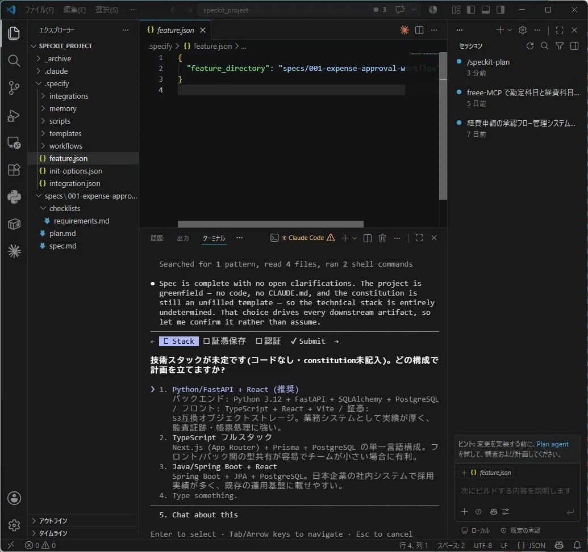Kill terminal with trash icon
The width and height of the screenshot is (588, 552).
point(382,238)
